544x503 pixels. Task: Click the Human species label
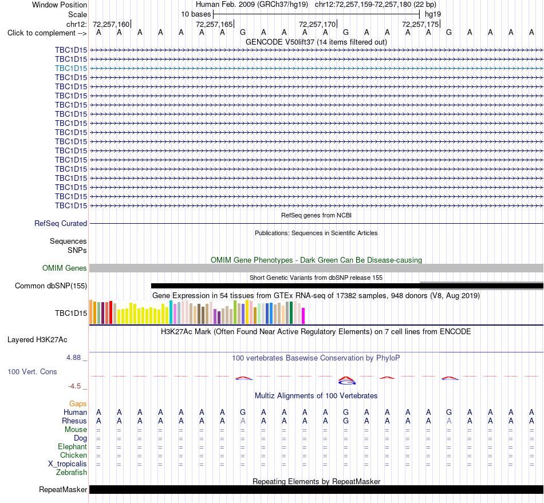pyautogui.click(x=75, y=412)
